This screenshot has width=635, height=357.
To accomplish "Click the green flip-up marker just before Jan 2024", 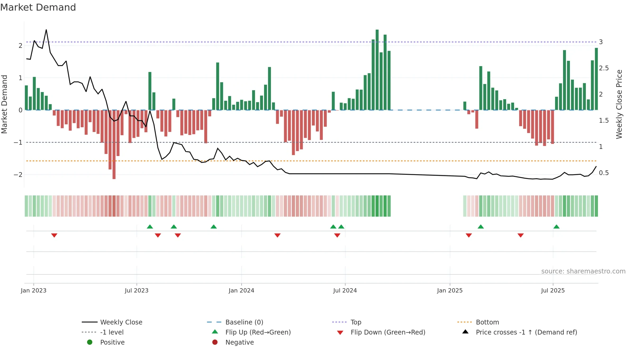I will (214, 227).
